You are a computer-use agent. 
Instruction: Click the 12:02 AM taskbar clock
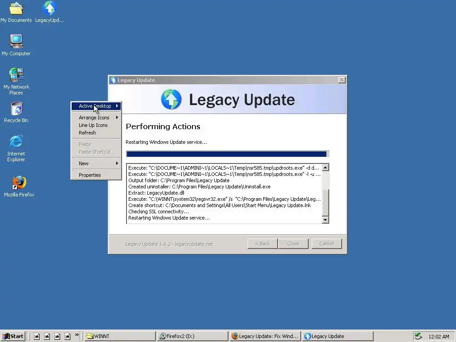click(439, 337)
